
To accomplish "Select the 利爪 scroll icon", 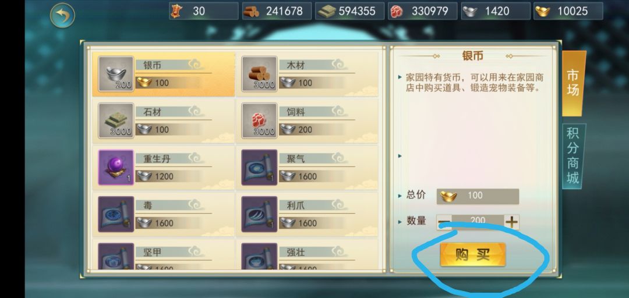I will pyautogui.click(x=259, y=214).
